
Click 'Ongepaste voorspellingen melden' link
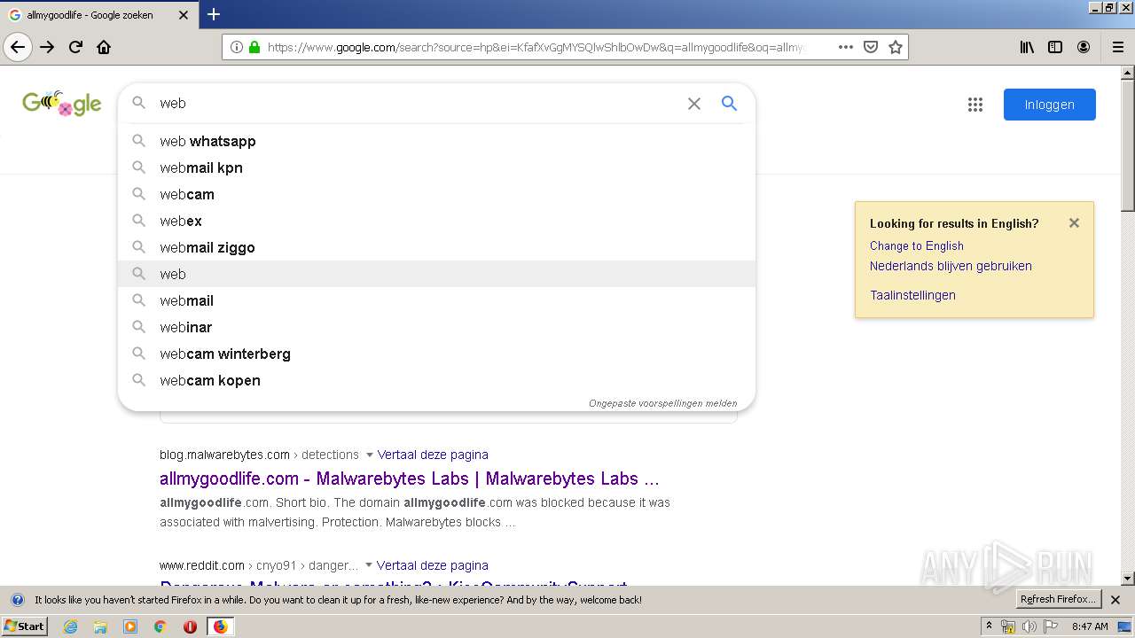pyautogui.click(x=662, y=403)
